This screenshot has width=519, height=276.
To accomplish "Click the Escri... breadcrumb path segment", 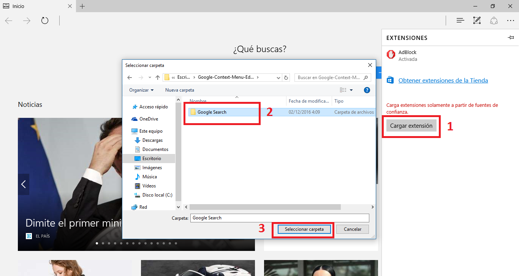I will point(184,77).
